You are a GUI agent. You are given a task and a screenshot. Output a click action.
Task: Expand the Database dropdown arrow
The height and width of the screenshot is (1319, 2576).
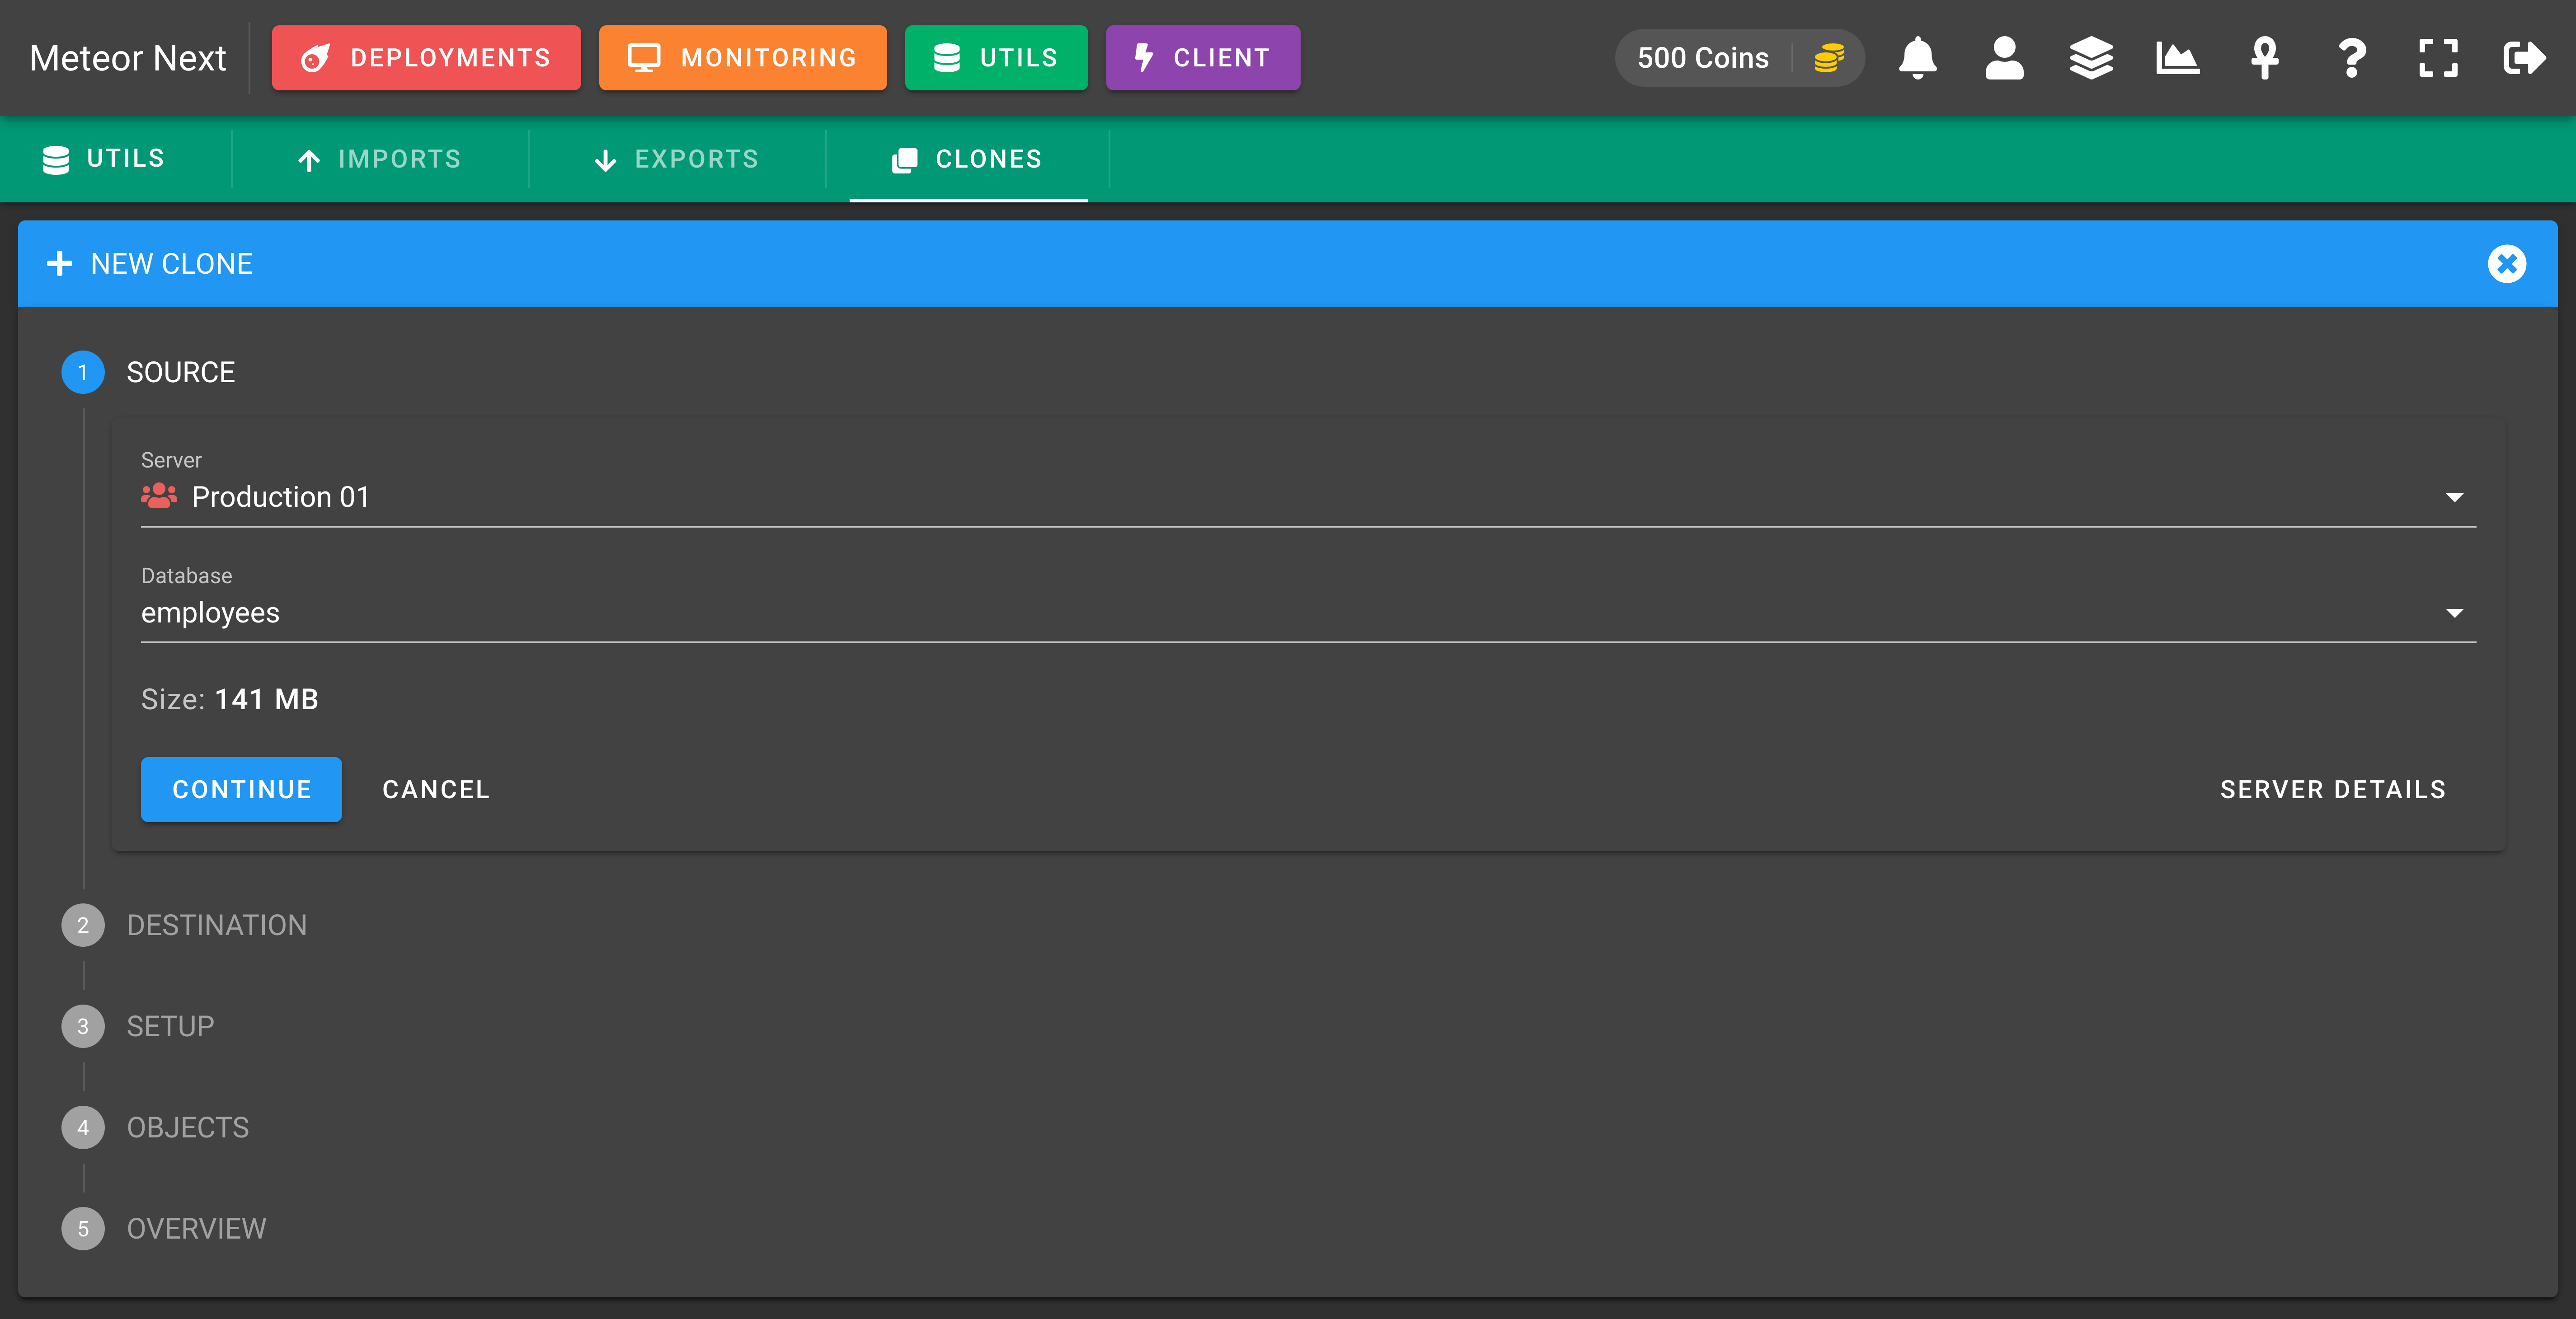tap(2454, 613)
